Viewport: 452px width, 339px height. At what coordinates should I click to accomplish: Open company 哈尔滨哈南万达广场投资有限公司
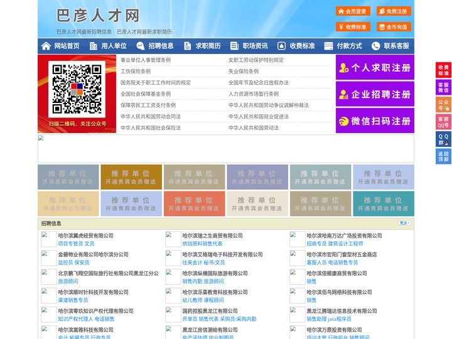point(344,235)
